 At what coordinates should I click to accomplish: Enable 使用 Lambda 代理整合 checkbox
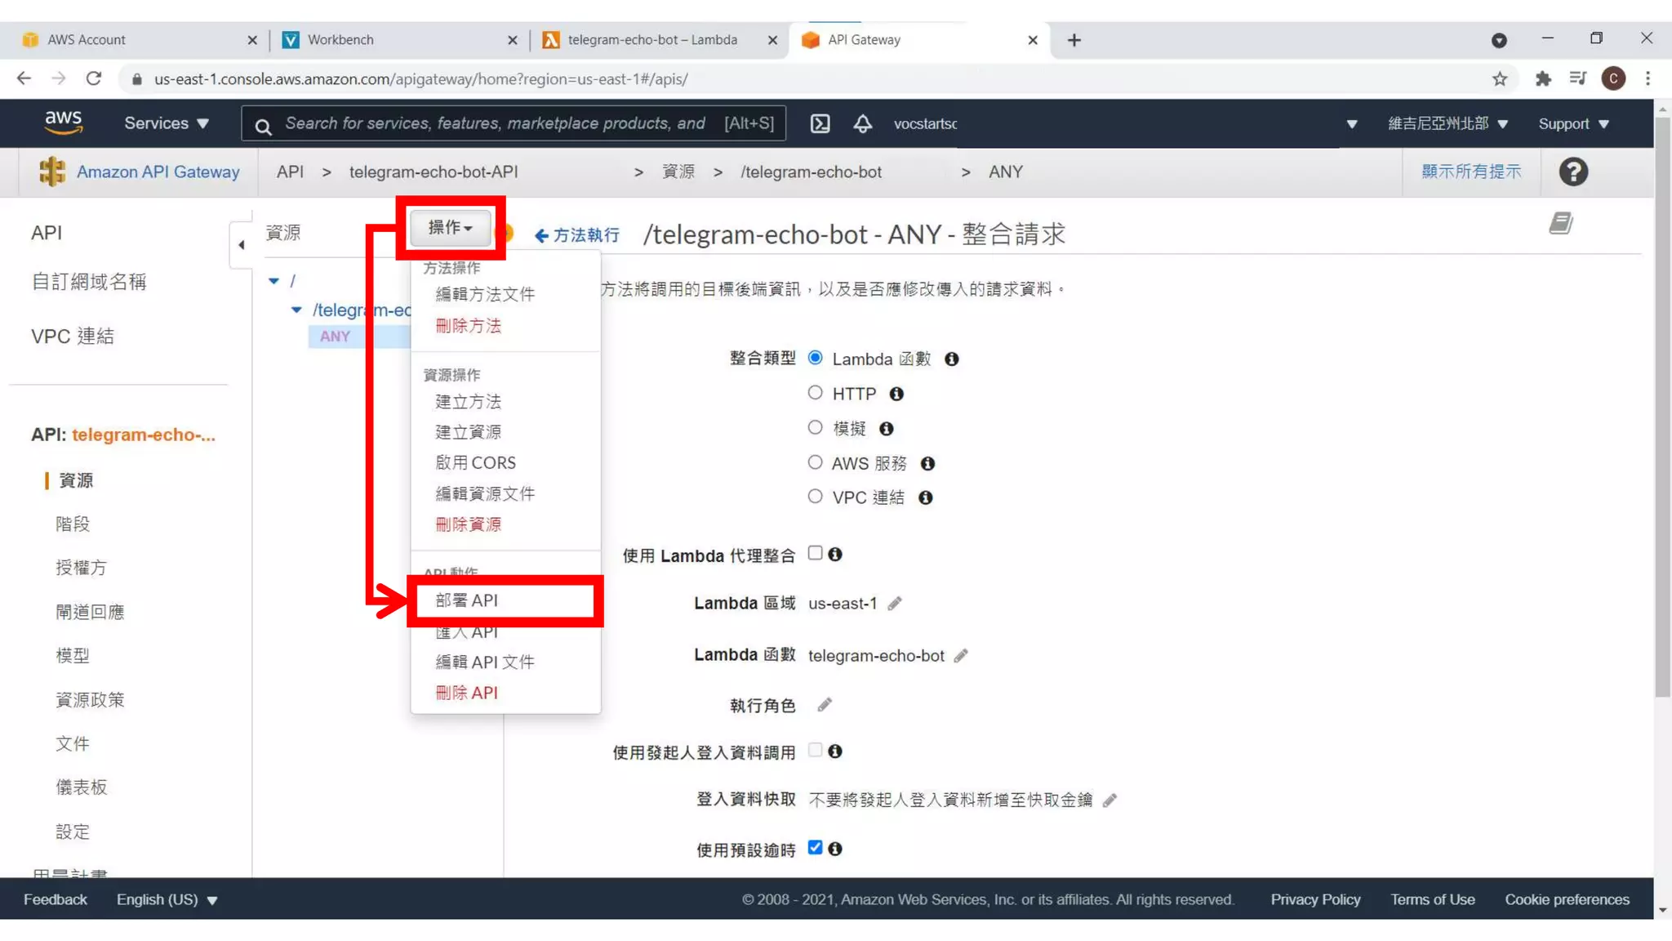click(815, 553)
